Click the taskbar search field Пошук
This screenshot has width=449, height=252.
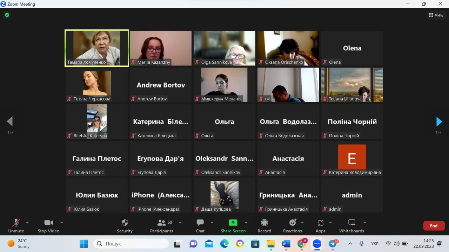pyautogui.click(x=131, y=244)
